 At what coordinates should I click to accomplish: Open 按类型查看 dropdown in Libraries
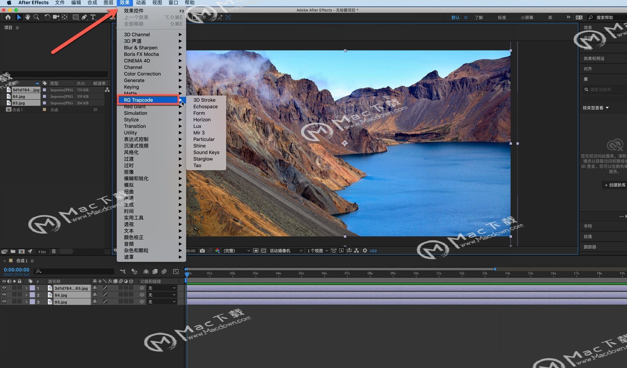tap(596, 108)
